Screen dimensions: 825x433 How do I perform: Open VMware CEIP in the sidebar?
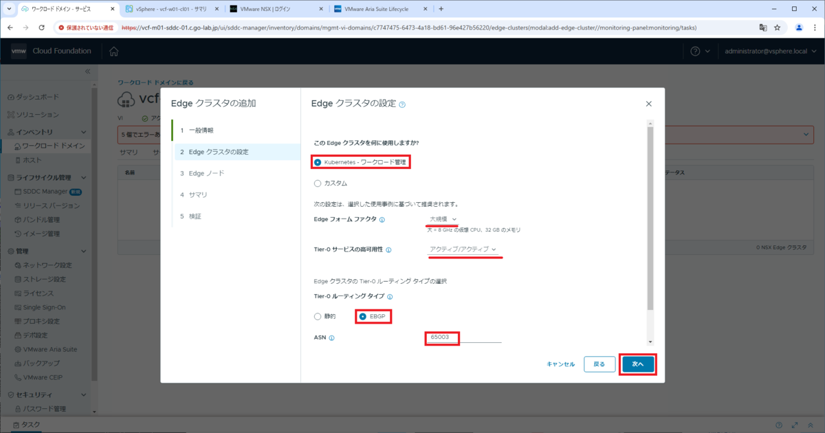[x=41, y=377]
